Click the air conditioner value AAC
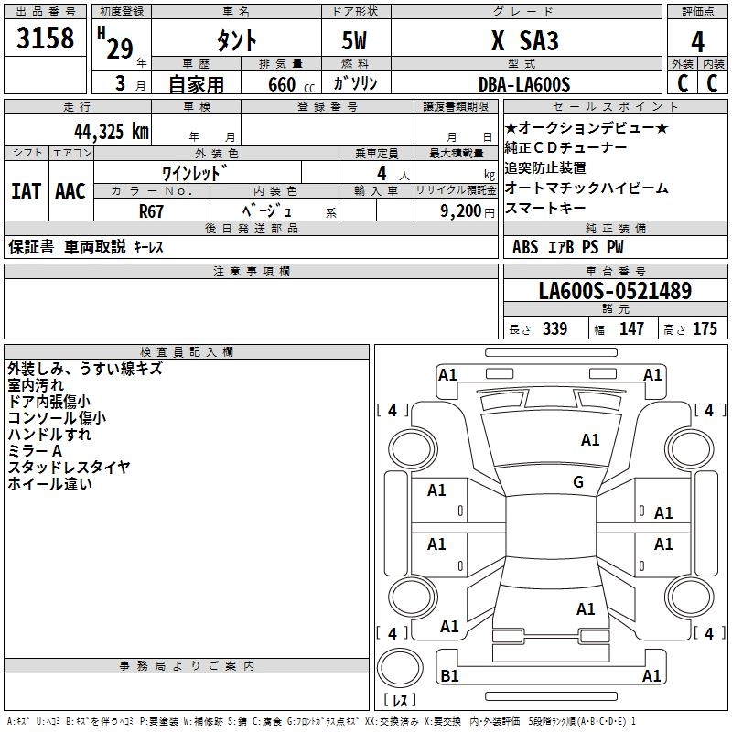The height and width of the screenshot is (732, 732). [70, 191]
